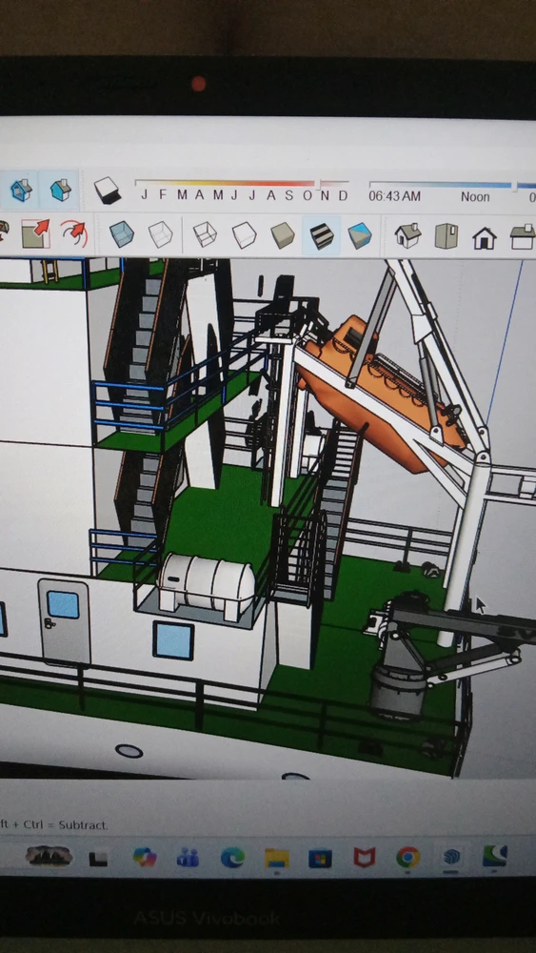
Task: Open File Explorer from the taskbar
Action: (277, 859)
